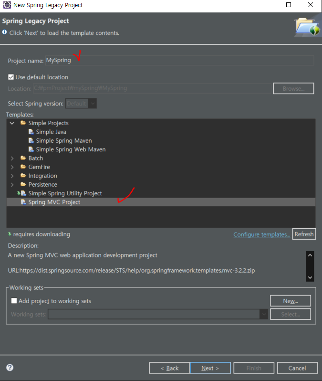Select Simple Spring Utility Project template

click(65, 193)
